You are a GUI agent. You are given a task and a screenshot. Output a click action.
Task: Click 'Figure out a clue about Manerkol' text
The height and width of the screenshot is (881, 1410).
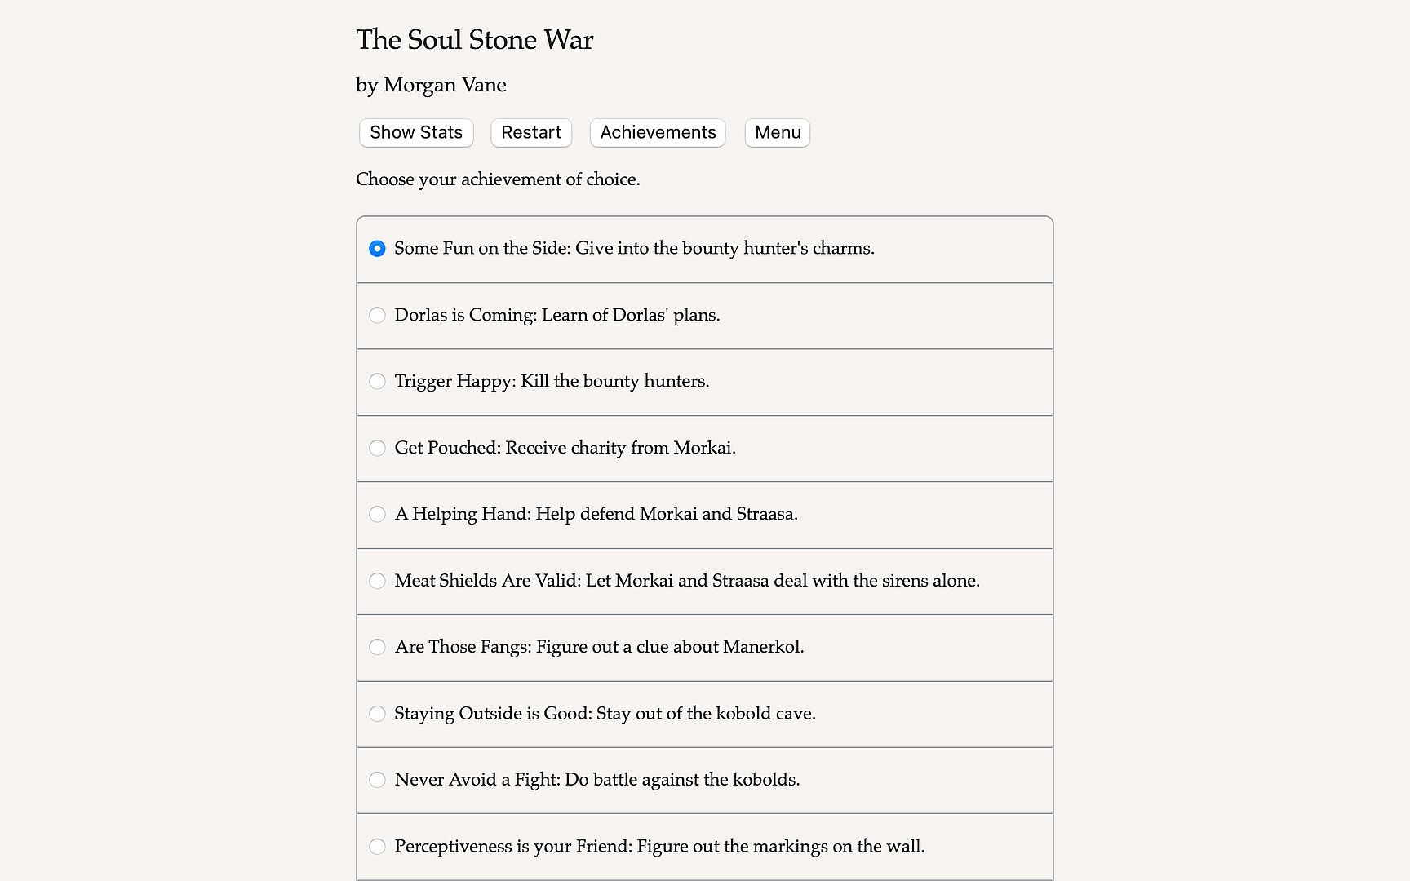pos(670,647)
